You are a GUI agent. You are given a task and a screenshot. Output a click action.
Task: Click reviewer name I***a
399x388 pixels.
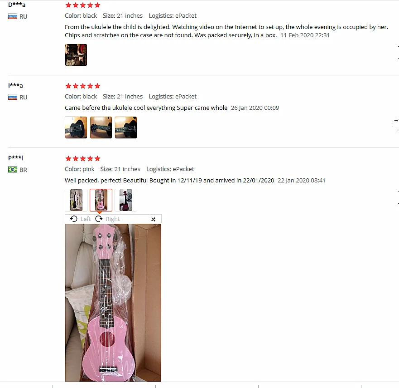click(15, 85)
